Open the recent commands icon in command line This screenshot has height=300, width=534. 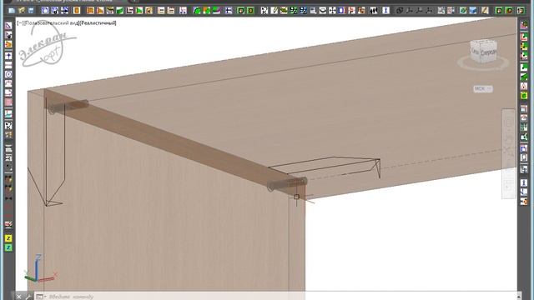pyautogui.click(x=40, y=297)
